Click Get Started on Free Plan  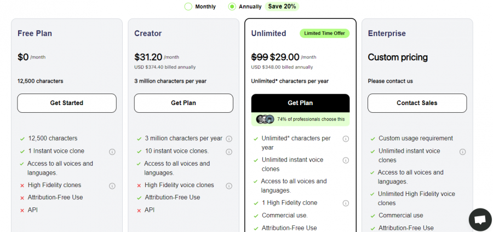[67, 103]
